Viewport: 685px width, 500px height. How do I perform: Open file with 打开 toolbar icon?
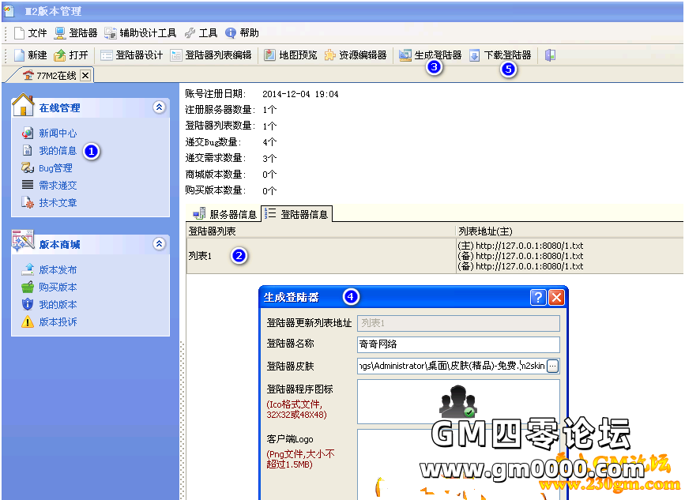(x=71, y=55)
